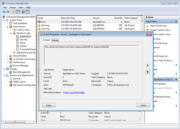Open the Help toolbar icon
180x129 pixels.
pyautogui.click(x=23, y=12)
